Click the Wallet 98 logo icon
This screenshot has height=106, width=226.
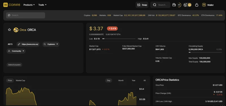[x=204, y=5]
